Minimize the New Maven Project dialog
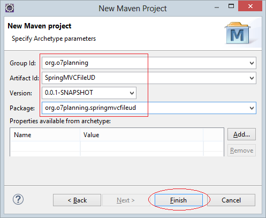The image size is (266, 218). [x=217, y=7]
